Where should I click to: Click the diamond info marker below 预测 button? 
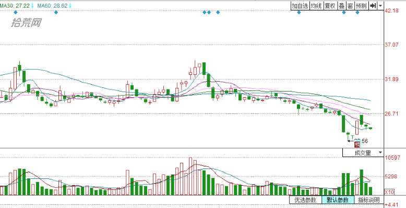coord(357,12)
